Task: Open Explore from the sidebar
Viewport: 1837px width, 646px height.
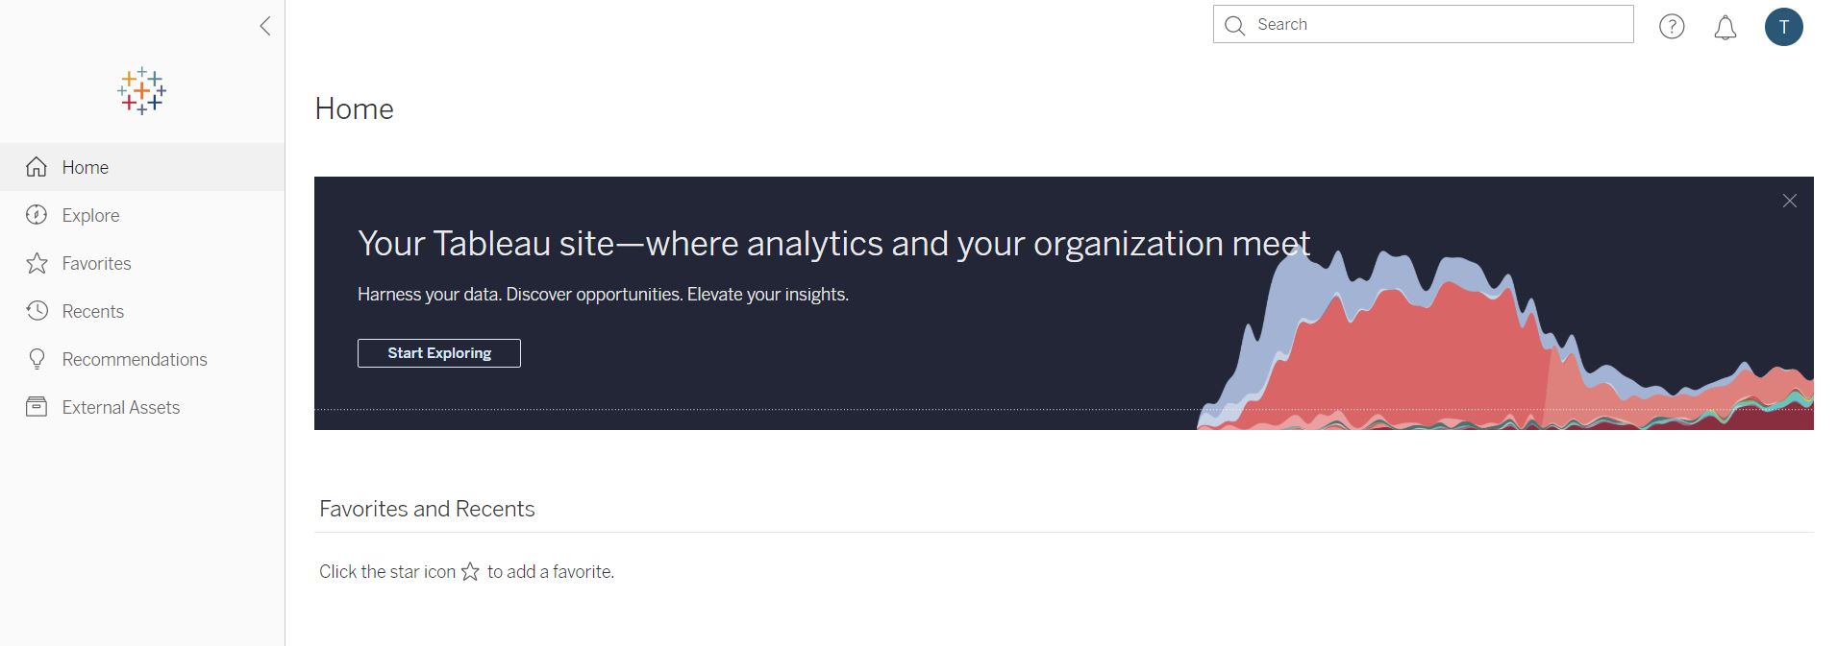Action: point(90,215)
